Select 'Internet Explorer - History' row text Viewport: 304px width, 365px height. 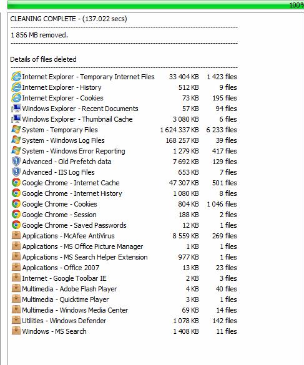pos(62,87)
